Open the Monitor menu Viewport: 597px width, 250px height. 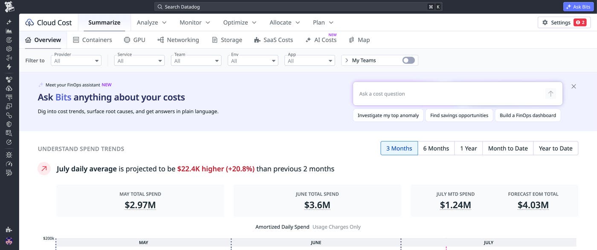click(195, 23)
